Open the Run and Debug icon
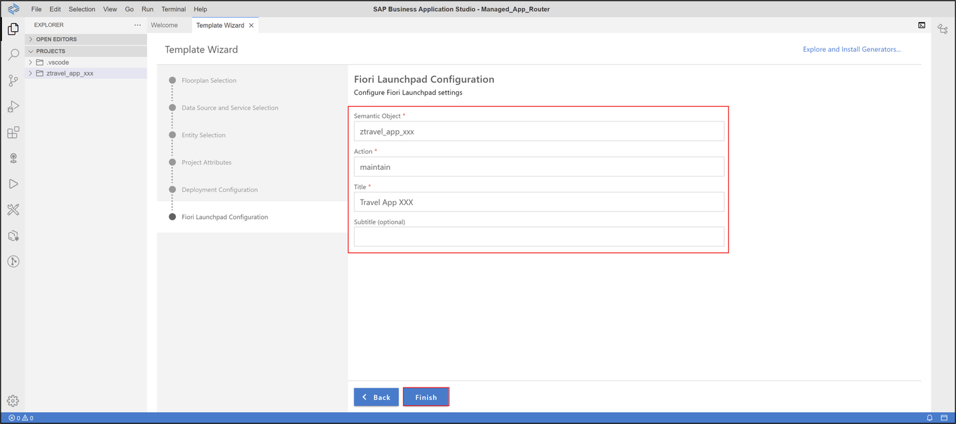The image size is (956, 424). point(13,106)
